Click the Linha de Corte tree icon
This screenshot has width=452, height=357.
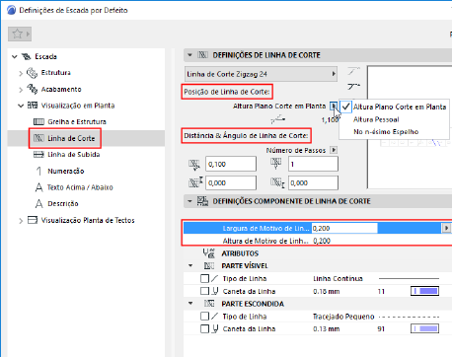click(38, 138)
